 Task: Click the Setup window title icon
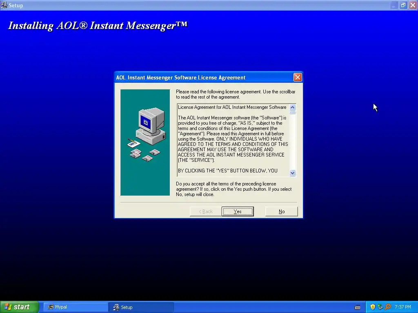click(x=4, y=5)
